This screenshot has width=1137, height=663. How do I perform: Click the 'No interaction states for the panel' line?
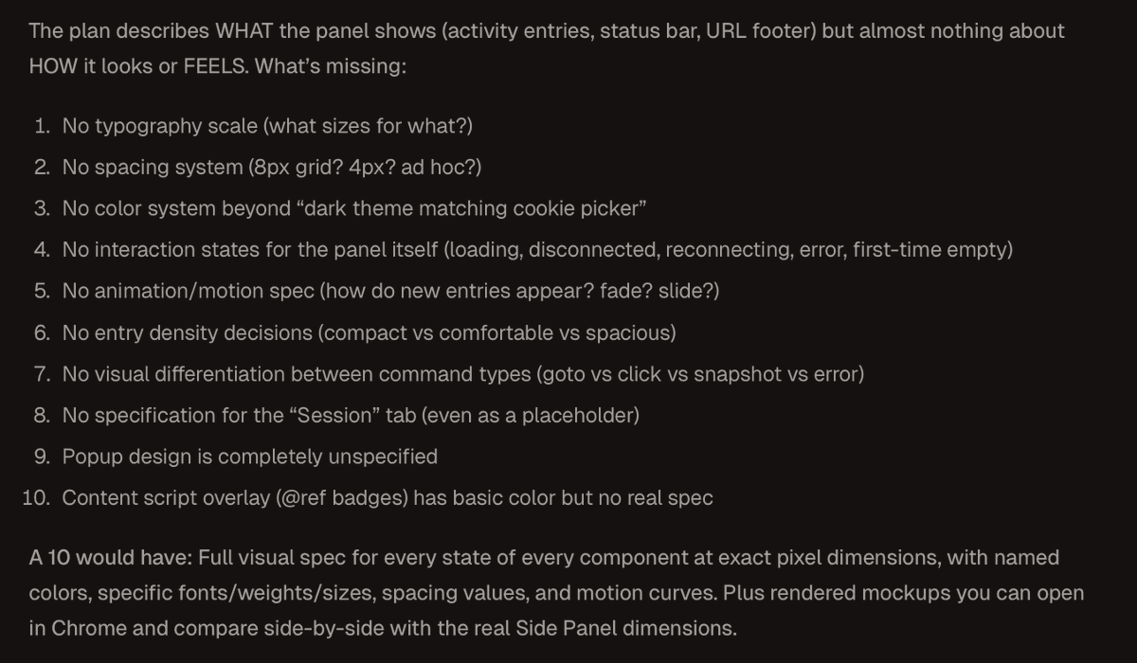click(x=537, y=250)
